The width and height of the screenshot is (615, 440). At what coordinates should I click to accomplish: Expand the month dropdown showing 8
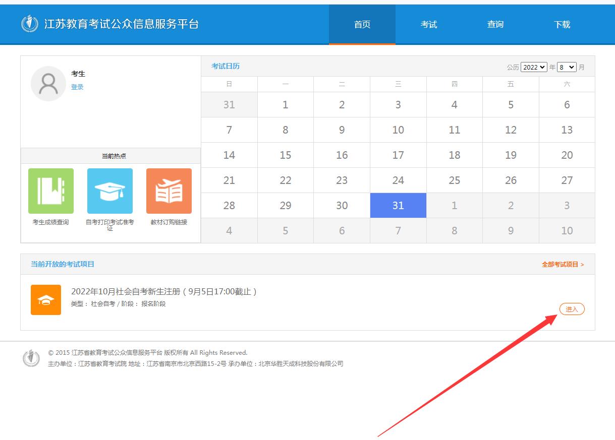[x=567, y=67]
